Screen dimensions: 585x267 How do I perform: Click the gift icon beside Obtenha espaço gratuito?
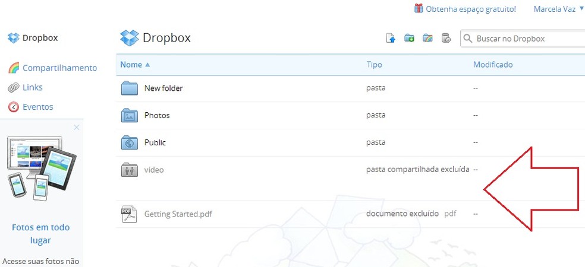(x=419, y=8)
